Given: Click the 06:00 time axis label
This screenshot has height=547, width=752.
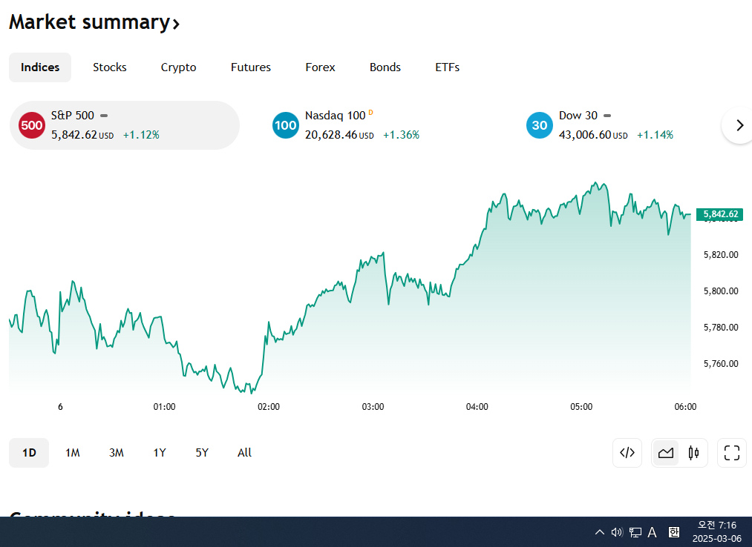Looking at the screenshot, I should pos(685,407).
